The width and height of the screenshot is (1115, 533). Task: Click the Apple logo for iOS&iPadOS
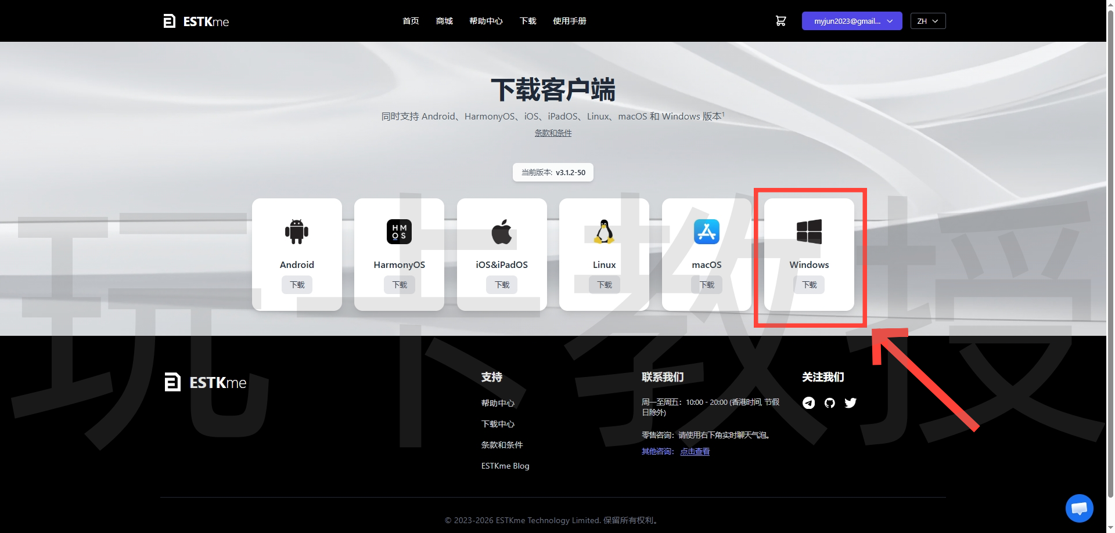(x=502, y=232)
